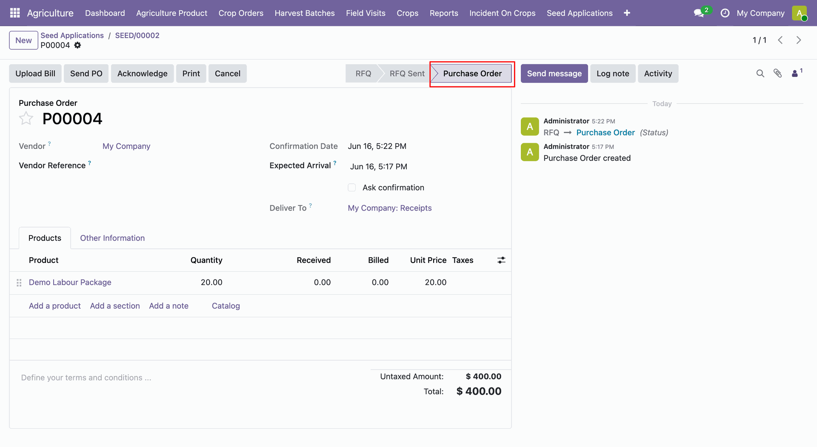Search messages with the magnifier icon
This screenshot has width=817, height=447.
pyautogui.click(x=760, y=74)
